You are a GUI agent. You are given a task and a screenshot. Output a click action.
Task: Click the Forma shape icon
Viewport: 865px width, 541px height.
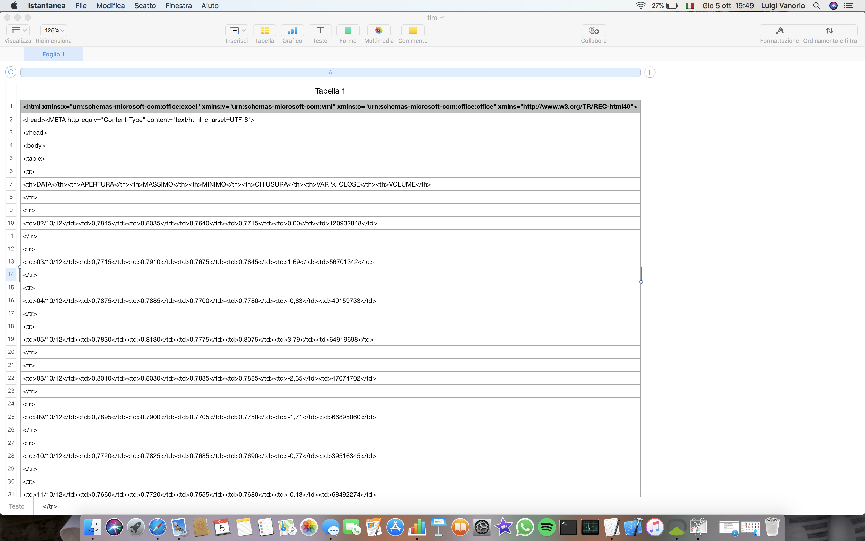(x=348, y=30)
